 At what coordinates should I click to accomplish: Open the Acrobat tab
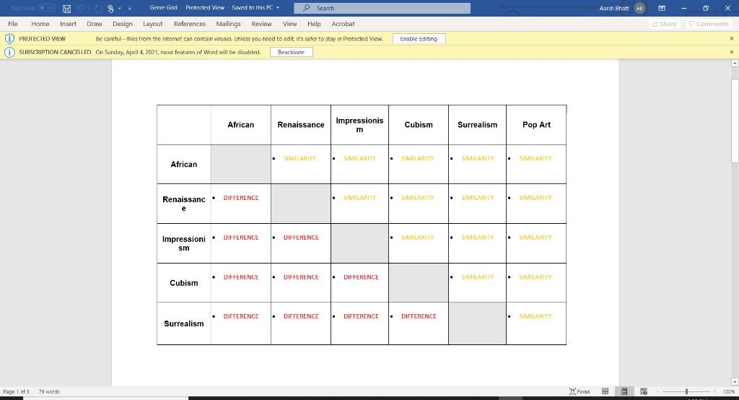(343, 24)
